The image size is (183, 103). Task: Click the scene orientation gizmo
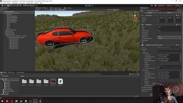point(135,16)
